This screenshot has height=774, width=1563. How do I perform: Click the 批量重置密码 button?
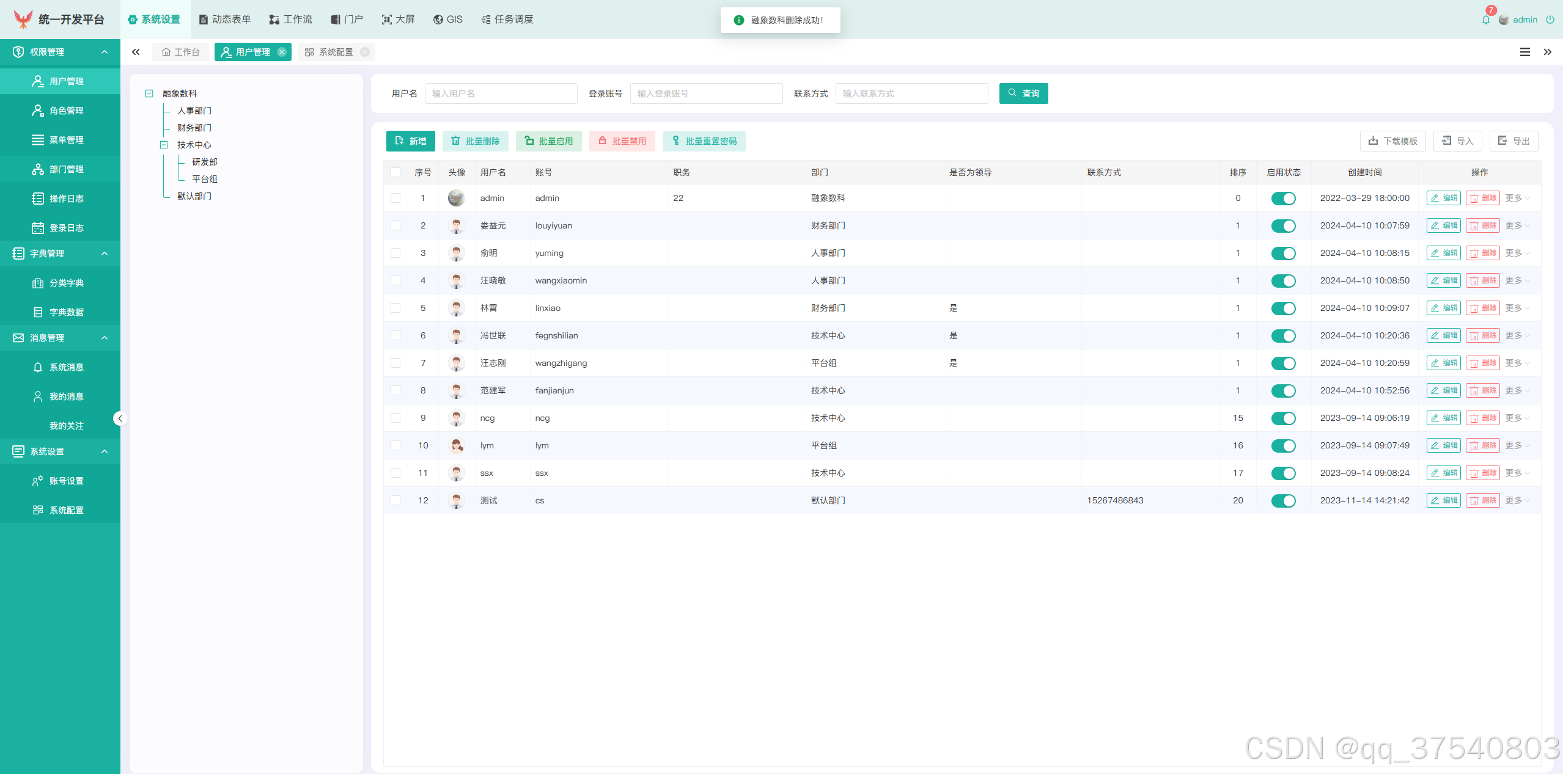coord(704,141)
